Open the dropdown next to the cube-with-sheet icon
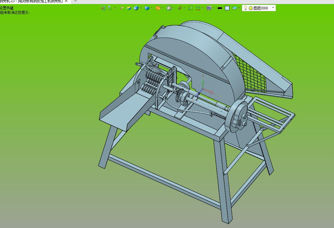Image resolution: width=334 pixels, height=228 pixels. pos(151,8)
